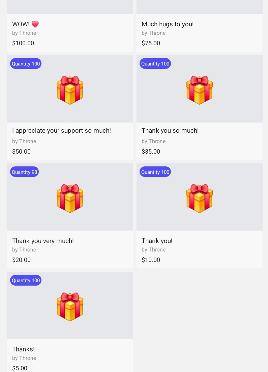Select the $100.00 price
This screenshot has height=372, width=268.
(23, 43)
